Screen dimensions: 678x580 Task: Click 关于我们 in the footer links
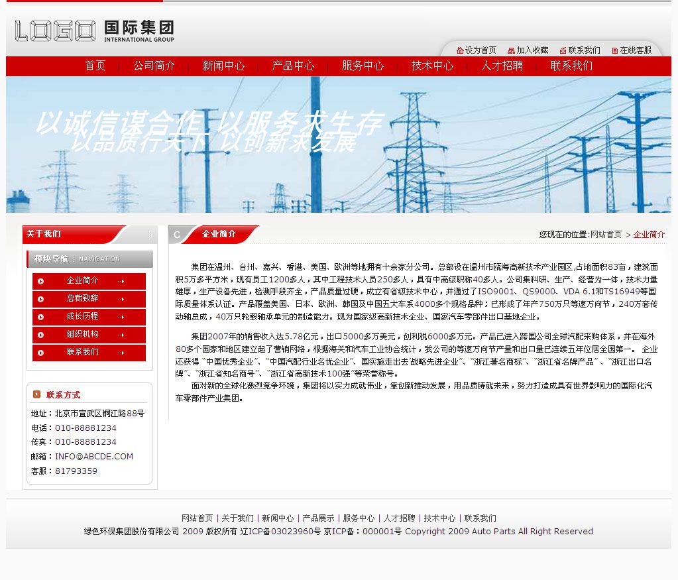237,518
